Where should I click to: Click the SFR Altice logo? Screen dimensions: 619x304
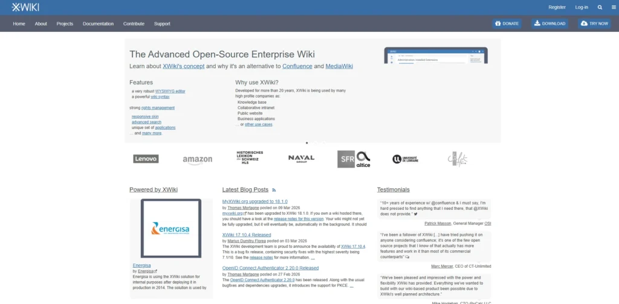click(354, 159)
